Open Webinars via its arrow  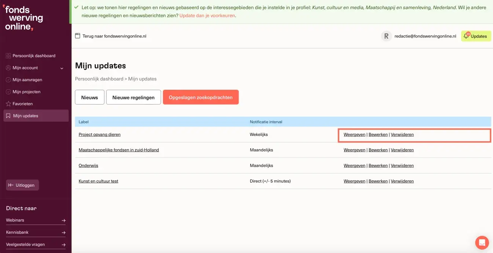tap(63, 220)
